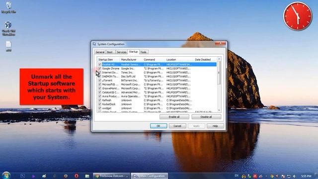Click the Enable all button
Viewport: 318px width, 179px height.
[174, 117]
